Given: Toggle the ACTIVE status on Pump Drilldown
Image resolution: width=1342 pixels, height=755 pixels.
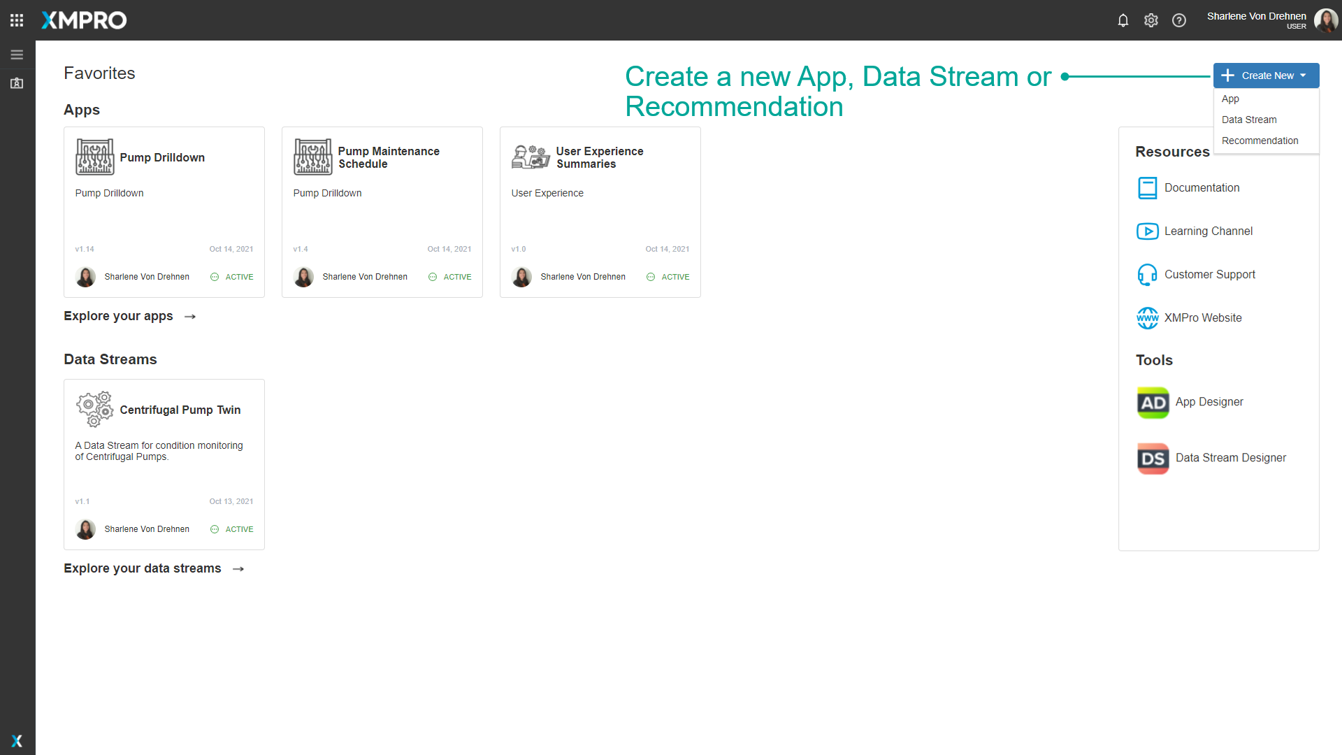Looking at the screenshot, I should pos(231,277).
